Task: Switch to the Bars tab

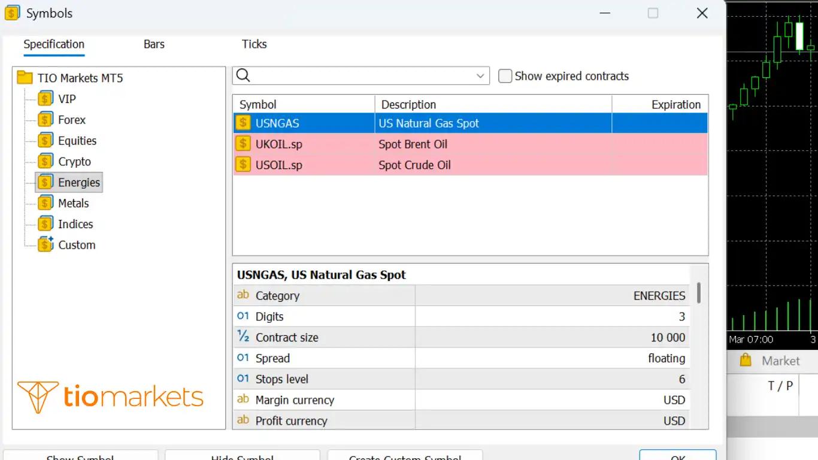Action: (x=154, y=44)
